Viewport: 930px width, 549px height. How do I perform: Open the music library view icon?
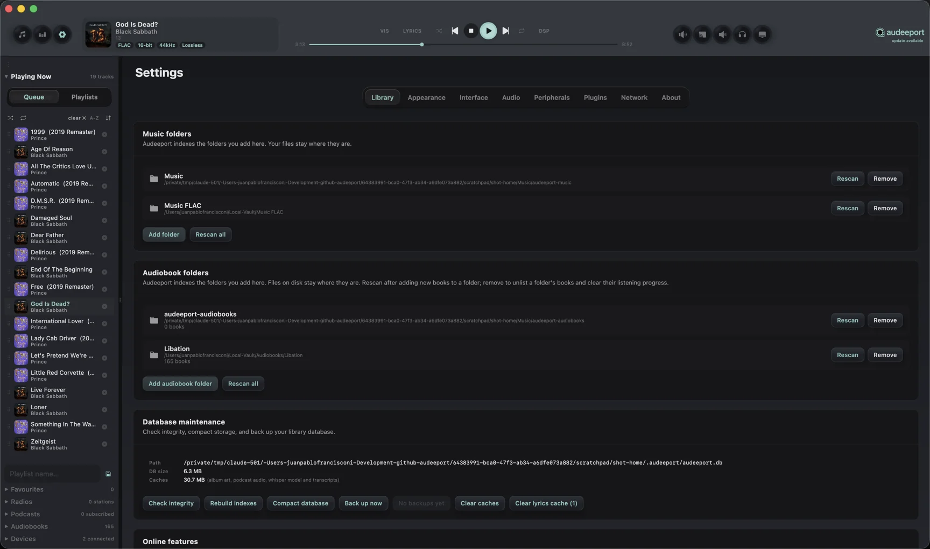point(22,34)
